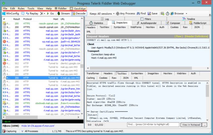Click the Remove X toolbar icon
Viewport: 213px width, 135px height.
42,13
